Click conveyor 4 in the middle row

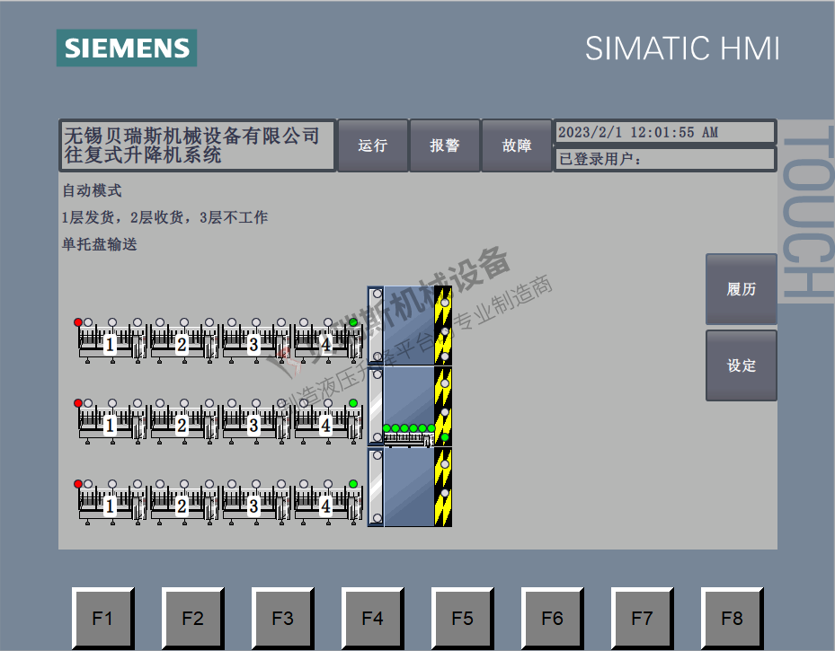point(326,423)
